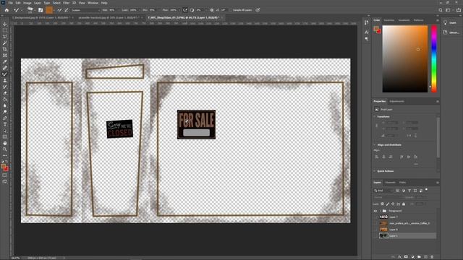Toggle lock image pixels brush icon

(x=388, y=204)
